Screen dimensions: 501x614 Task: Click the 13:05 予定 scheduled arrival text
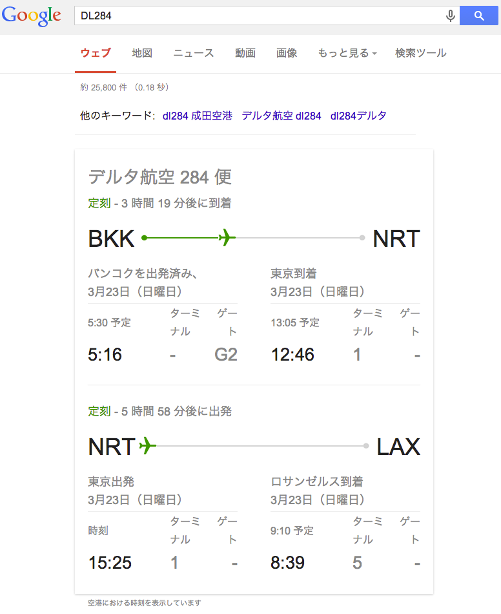point(295,323)
